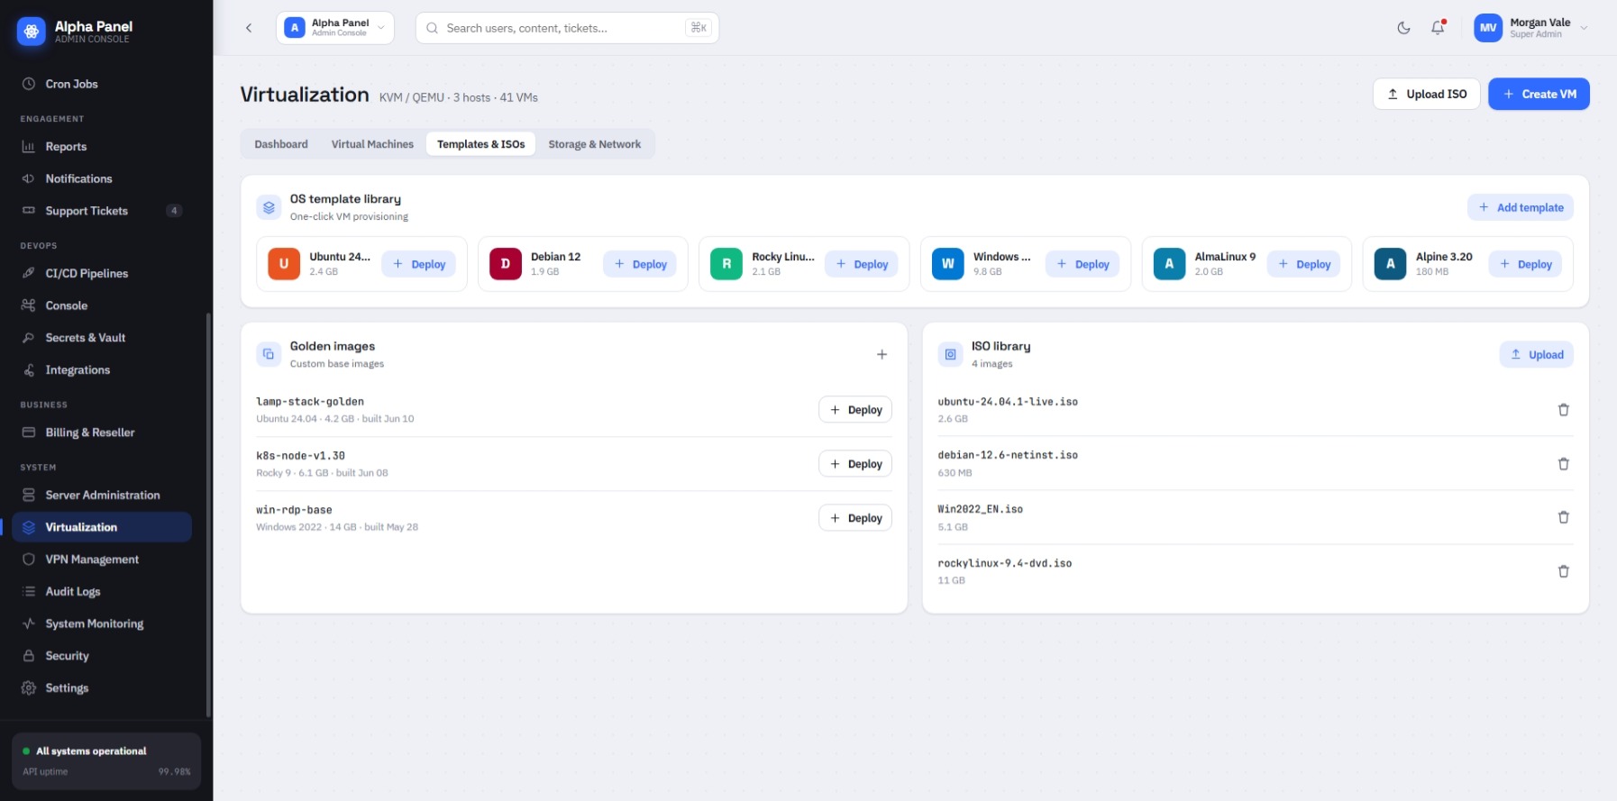The height and width of the screenshot is (801, 1617).
Task: Remove Win2022_EN.iso using trash icon
Action: point(1563,517)
